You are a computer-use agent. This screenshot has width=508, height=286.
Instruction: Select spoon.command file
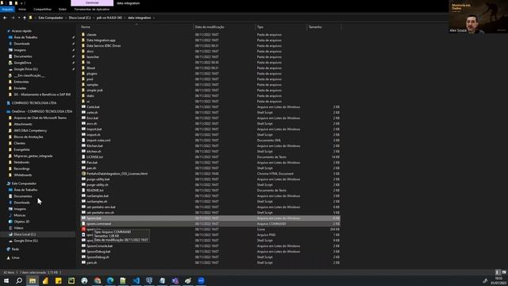98,224
